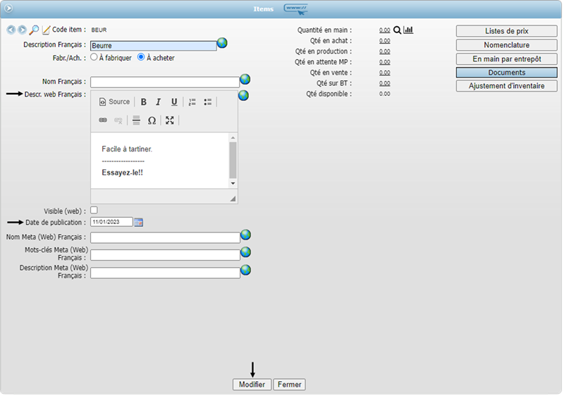Image resolution: width=564 pixels, height=396 pixels.
Task: Click the globe icon beside Description Français
Action: [222, 44]
